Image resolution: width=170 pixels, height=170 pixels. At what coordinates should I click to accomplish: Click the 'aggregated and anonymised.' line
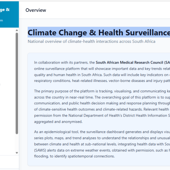tap(58, 122)
